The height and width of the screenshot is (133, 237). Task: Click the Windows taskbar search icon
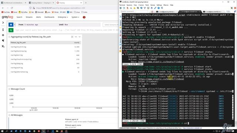[7, 131]
